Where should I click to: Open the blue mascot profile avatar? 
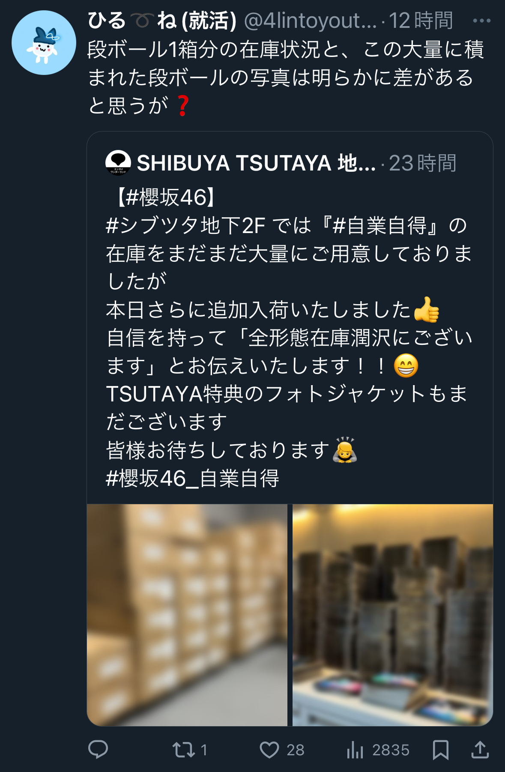tap(44, 43)
